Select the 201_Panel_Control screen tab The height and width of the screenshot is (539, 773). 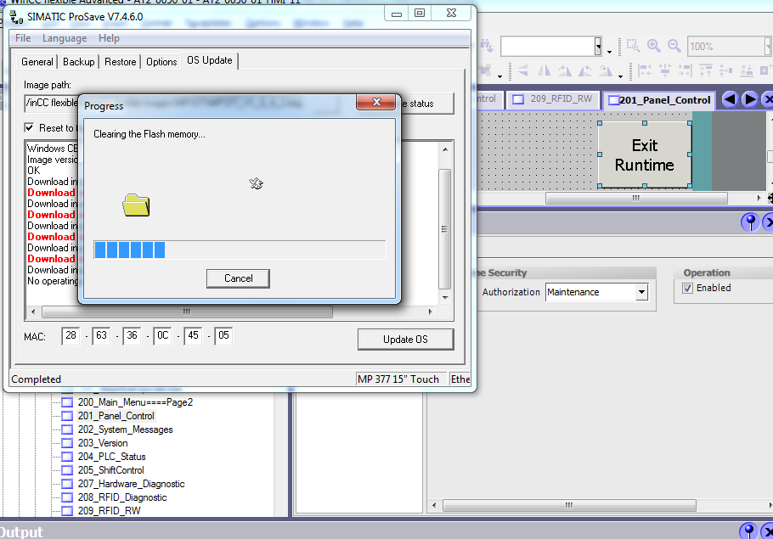pos(658,100)
